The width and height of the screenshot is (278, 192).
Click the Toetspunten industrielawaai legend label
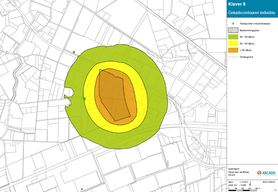coord(255,24)
